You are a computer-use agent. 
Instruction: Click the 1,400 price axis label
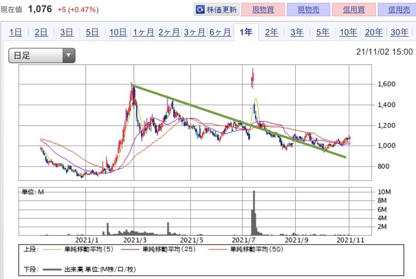pos(386,105)
